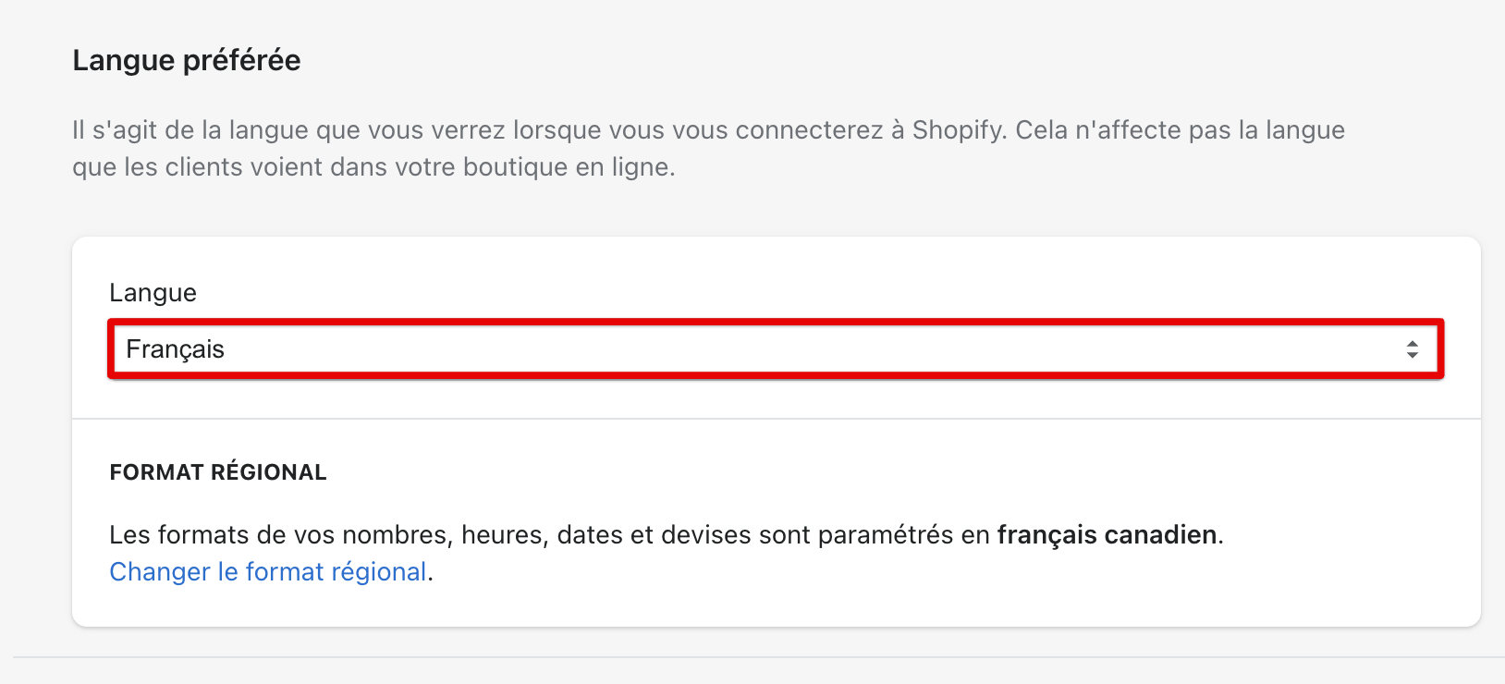Click the phrase "Cela n'affecte pas" in the description

point(1098,130)
